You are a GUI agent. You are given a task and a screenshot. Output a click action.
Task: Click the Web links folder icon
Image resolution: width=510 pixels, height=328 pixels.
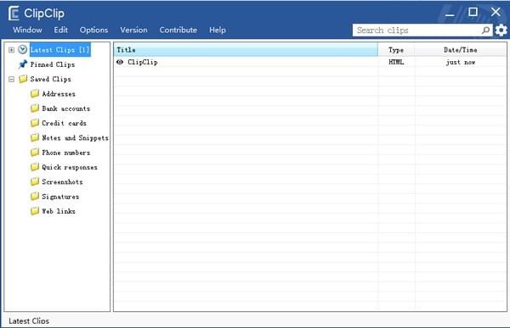(x=35, y=211)
